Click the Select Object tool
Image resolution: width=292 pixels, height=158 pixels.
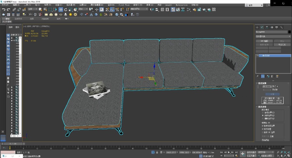[x=40, y=9]
